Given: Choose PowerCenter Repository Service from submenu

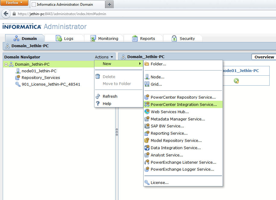Looking at the screenshot, I should click(x=183, y=97).
